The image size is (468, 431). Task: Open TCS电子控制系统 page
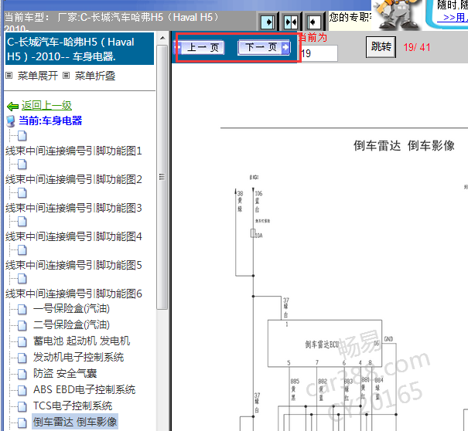point(73,406)
